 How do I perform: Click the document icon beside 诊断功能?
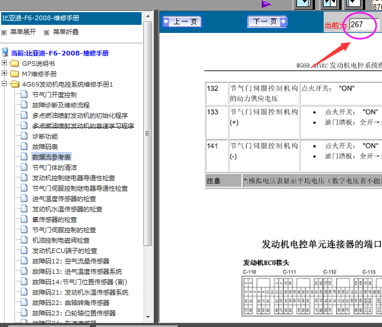click(x=24, y=136)
